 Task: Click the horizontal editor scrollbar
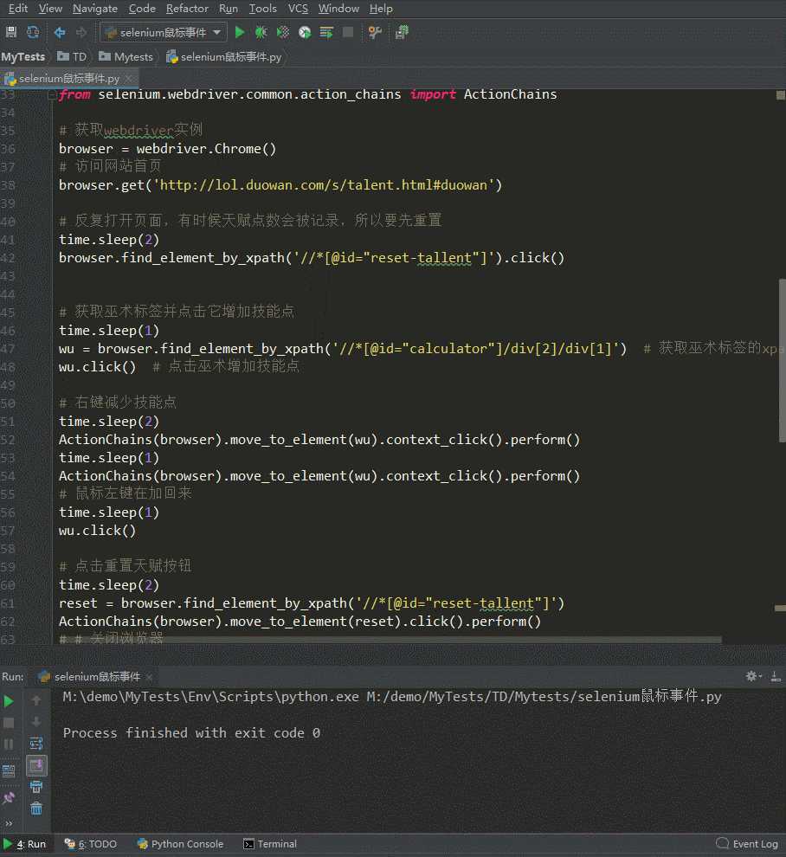click(x=390, y=640)
